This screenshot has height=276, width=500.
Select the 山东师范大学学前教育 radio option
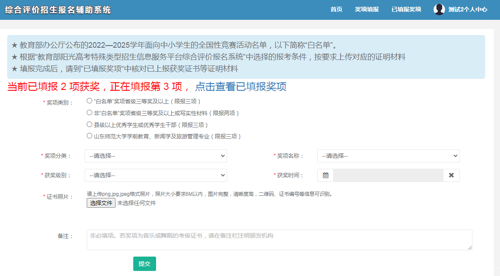click(89, 136)
